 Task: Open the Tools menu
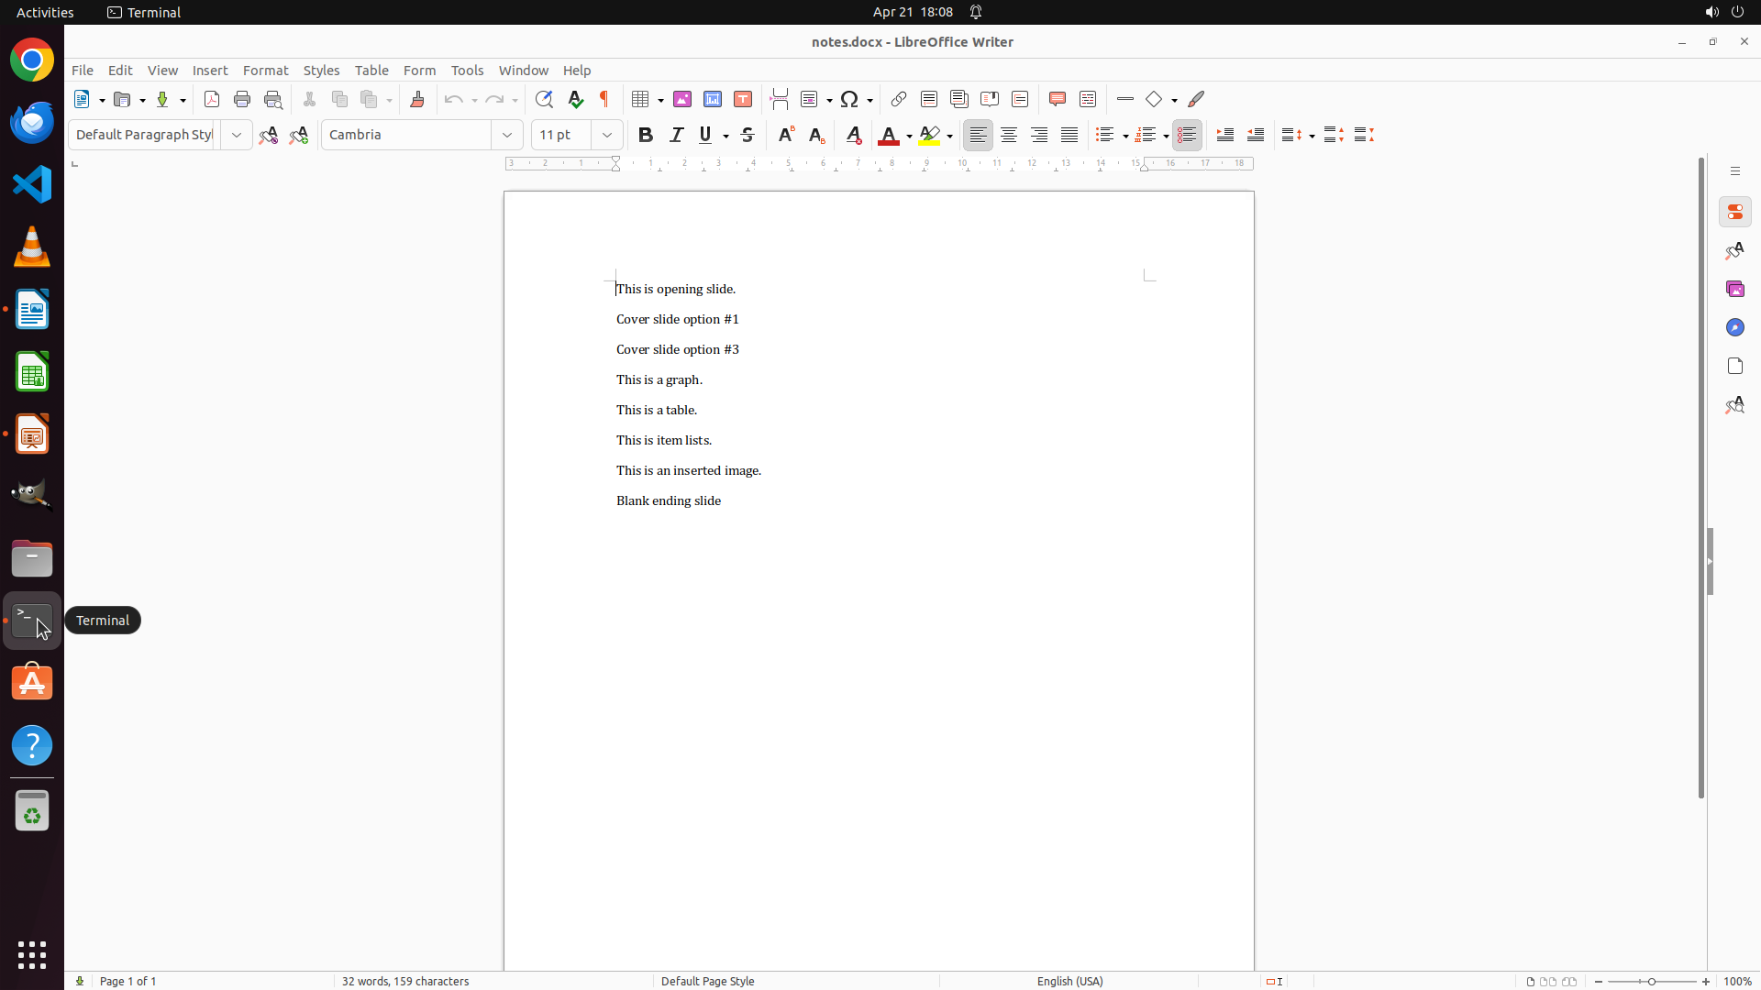(467, 71)
